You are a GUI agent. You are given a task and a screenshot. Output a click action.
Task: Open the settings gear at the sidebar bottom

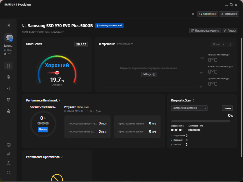click(x=8, y=172)
